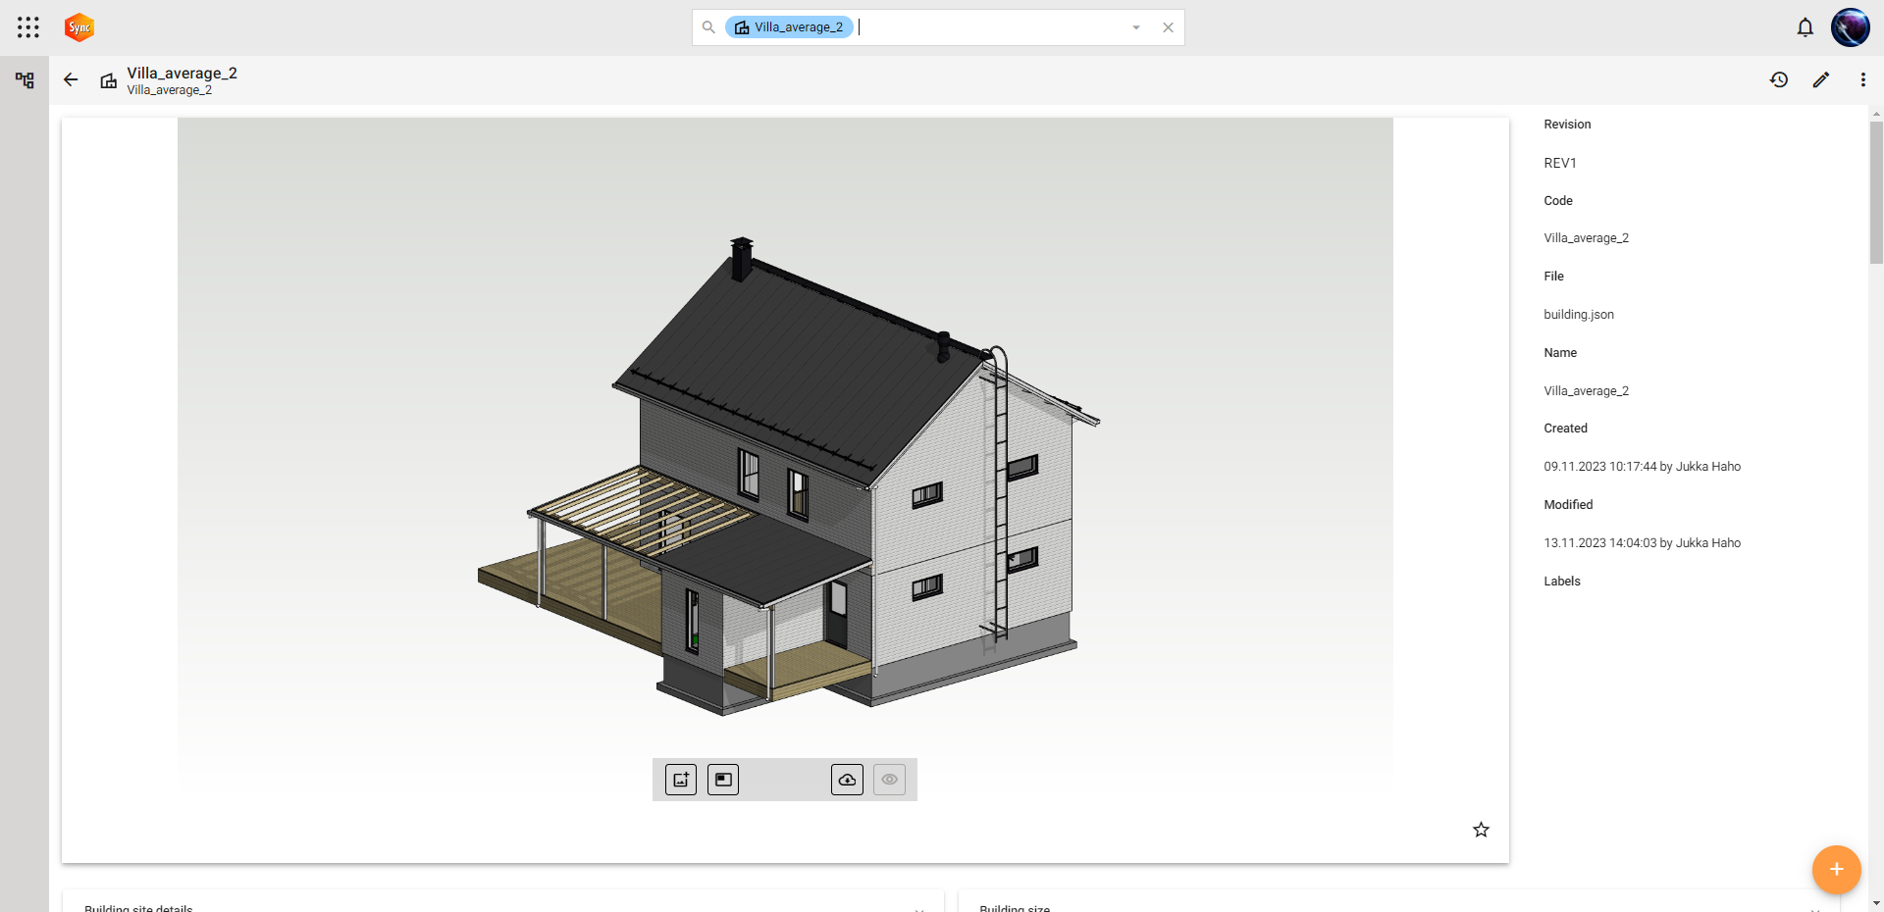
Task: Open the search box dropdown arrow
Action: (x=1136, y=27)
